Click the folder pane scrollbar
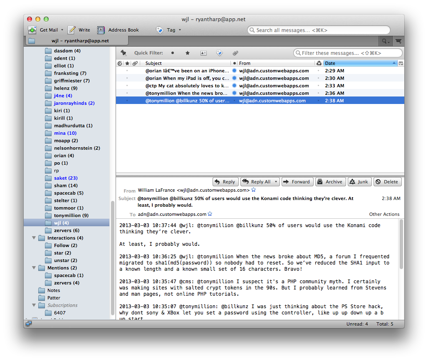Viewport: 428px width, 361px height. pos(112,258)
